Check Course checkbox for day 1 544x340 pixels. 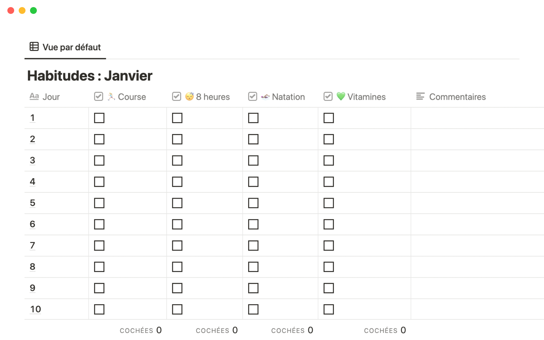99,118
